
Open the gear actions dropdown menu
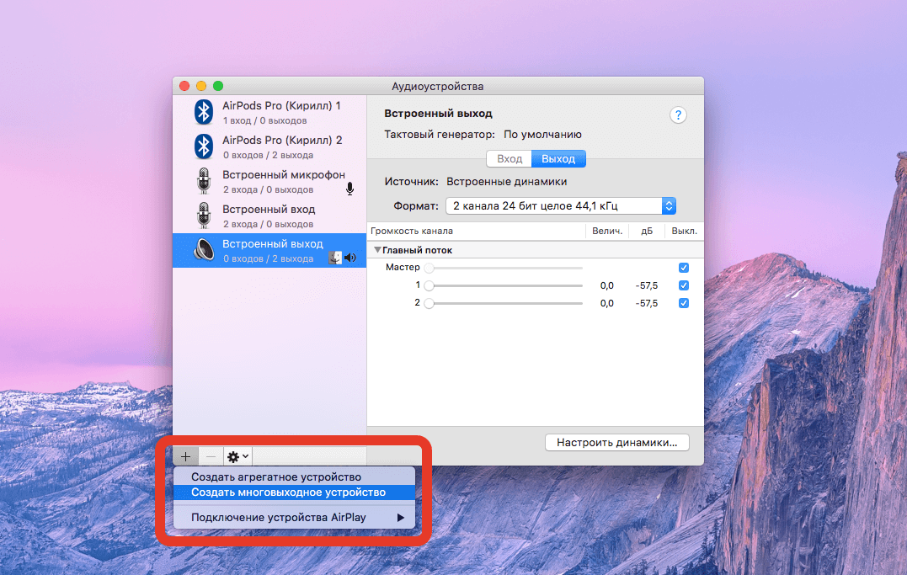click(237, 456)
